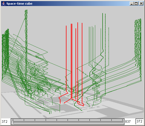Maximize the Space-time cube window
Screen dimensions: 145x126
(x=136, y=4)
